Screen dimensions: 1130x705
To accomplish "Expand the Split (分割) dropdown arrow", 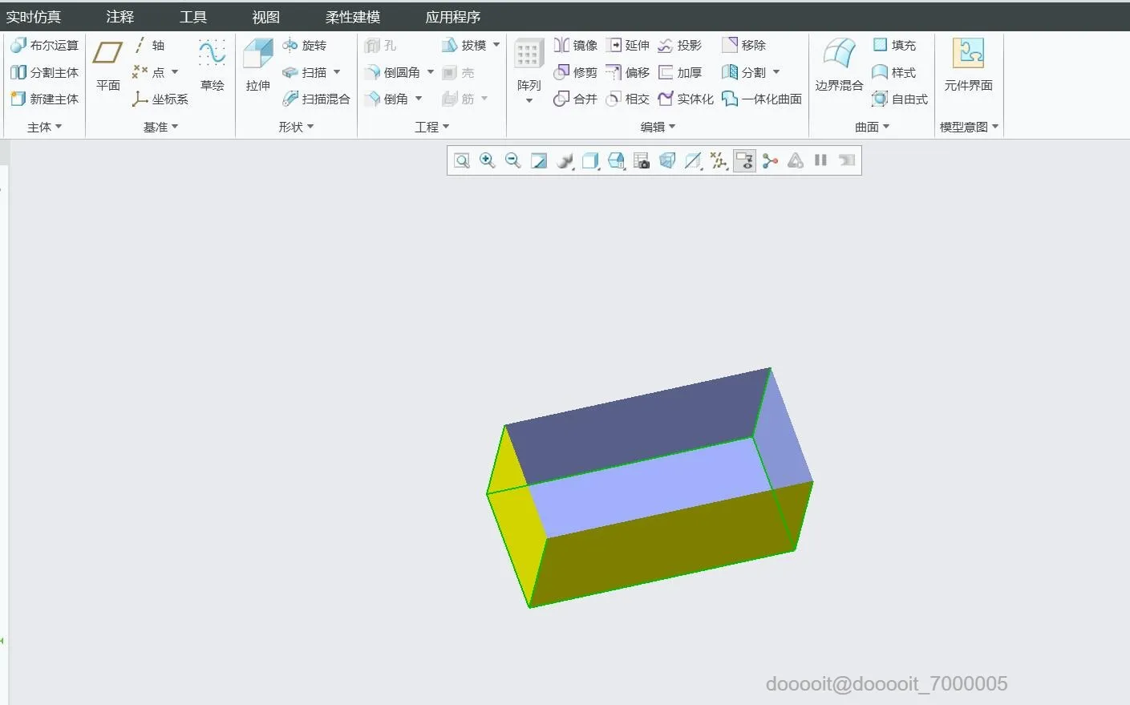I will pyautogui.click(x=776, y=72).
